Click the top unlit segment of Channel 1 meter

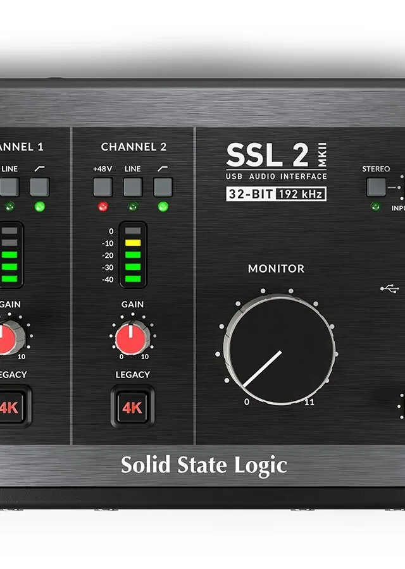pyautogui.click(x=9, y=231)
